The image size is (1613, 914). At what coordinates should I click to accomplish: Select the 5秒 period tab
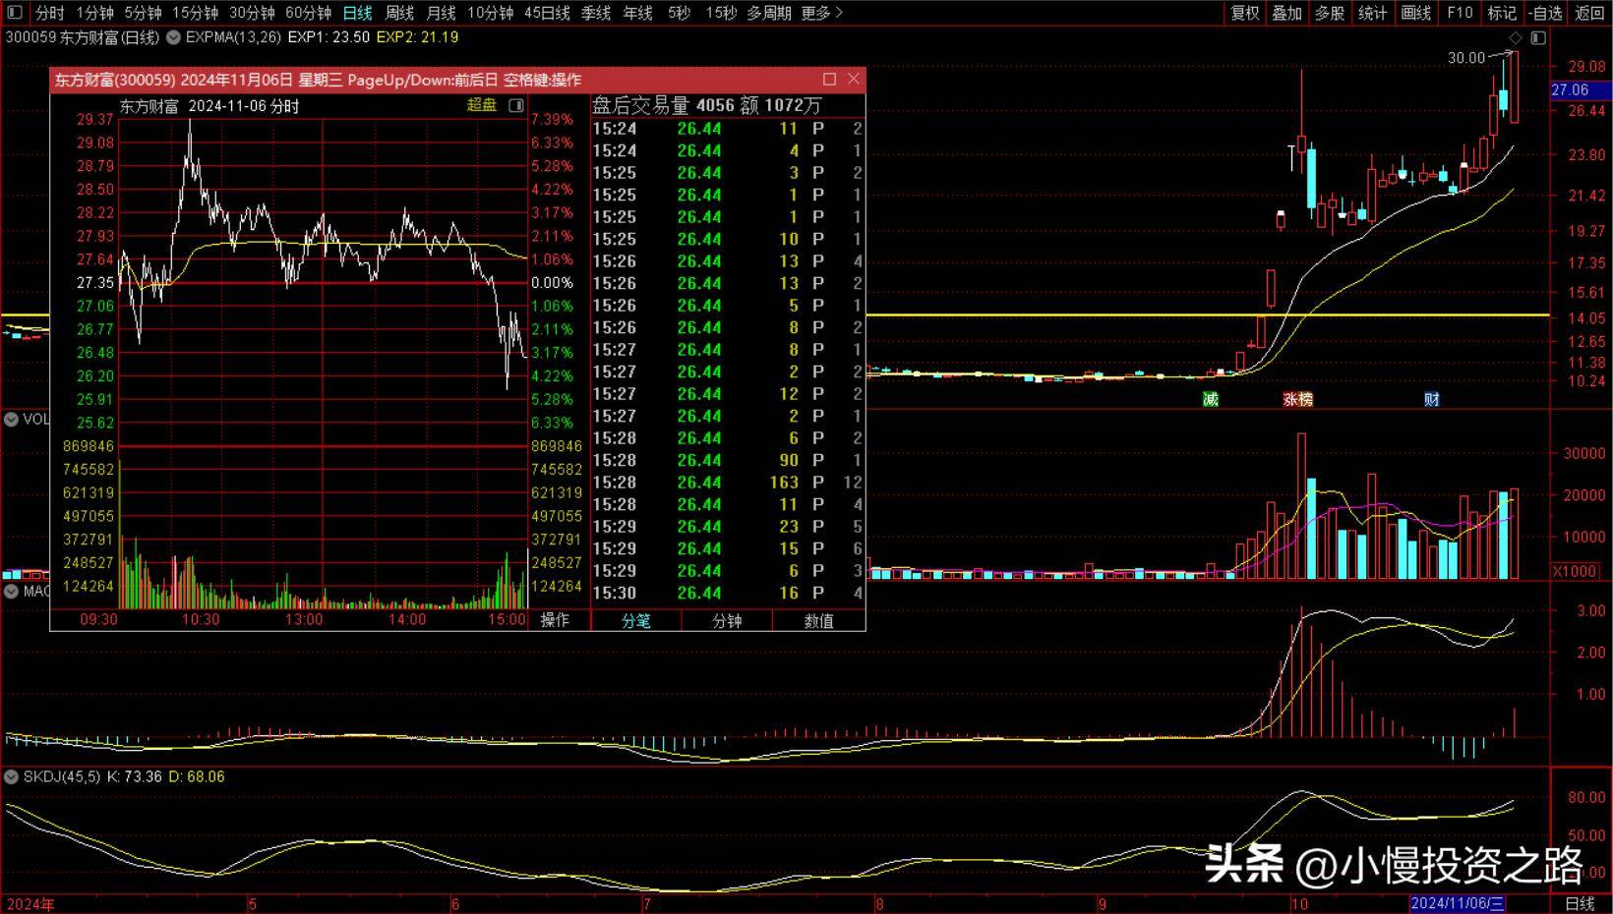[x=679, y=13]
